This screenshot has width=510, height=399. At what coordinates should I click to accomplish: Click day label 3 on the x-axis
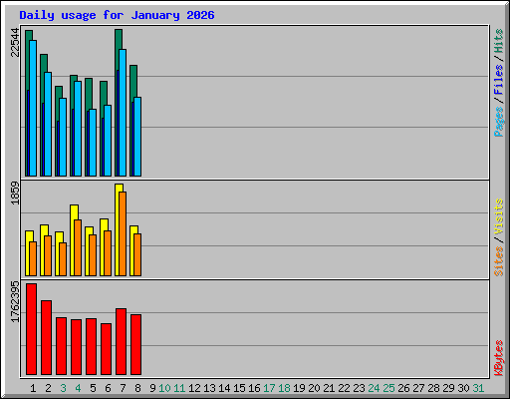pyautogui.click(x=63, y=388)
